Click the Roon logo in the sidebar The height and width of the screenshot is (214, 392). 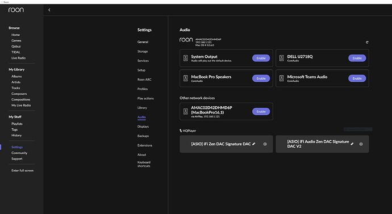click(16, 10)
